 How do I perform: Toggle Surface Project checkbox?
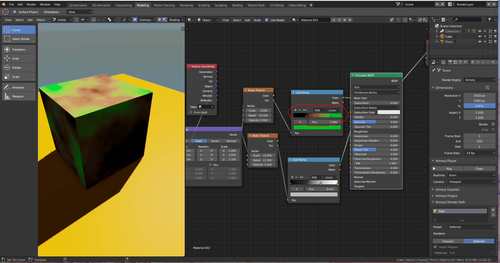15,12
